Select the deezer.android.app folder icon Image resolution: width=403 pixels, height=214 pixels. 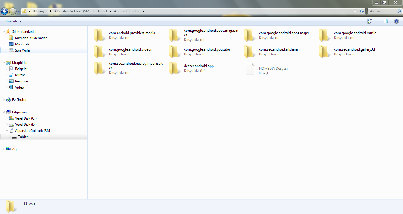click(x=175, y=68)
